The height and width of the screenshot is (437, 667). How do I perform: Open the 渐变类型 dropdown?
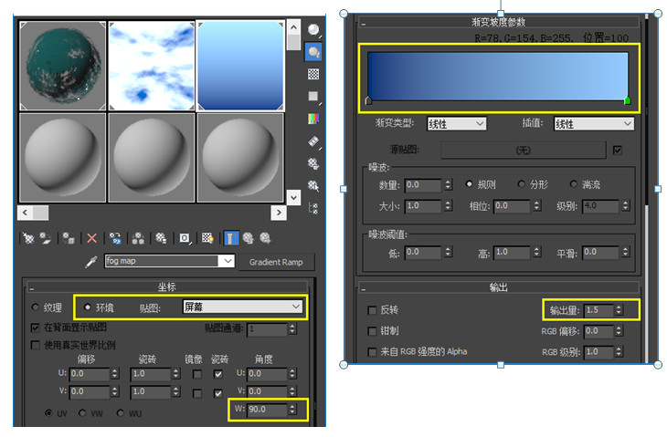(x=457, y=124)
